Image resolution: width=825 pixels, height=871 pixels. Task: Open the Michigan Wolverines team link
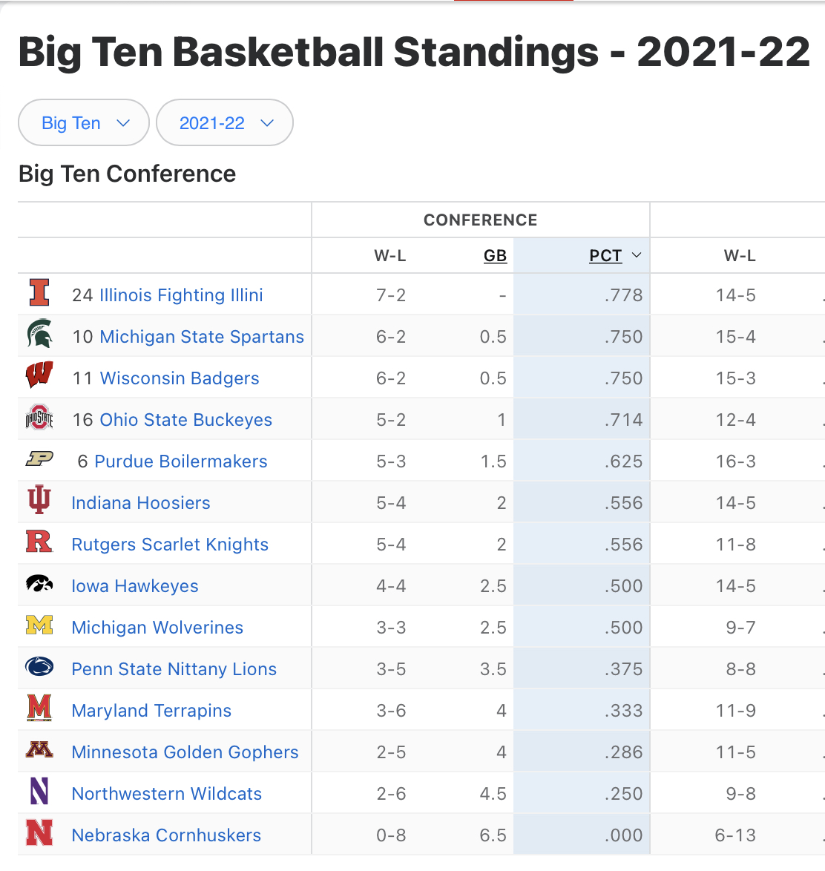pyautogui.click(x=157, y=628)
